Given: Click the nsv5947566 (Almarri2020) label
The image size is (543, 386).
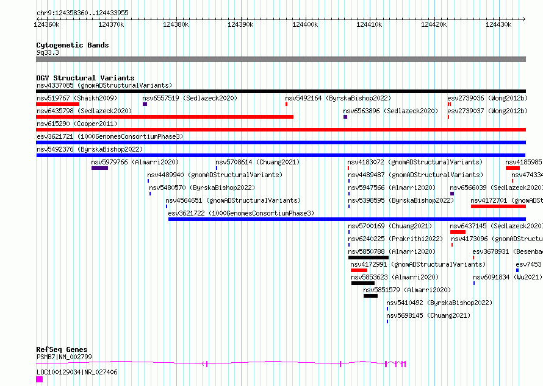Looking at the screenshot, I should coord(392,188).
